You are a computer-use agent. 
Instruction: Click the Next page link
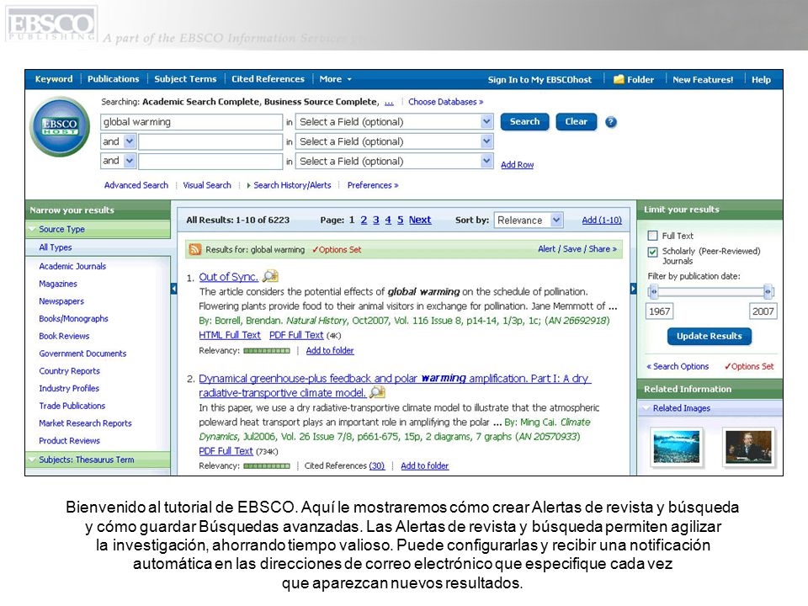click(x=420, y=220)
